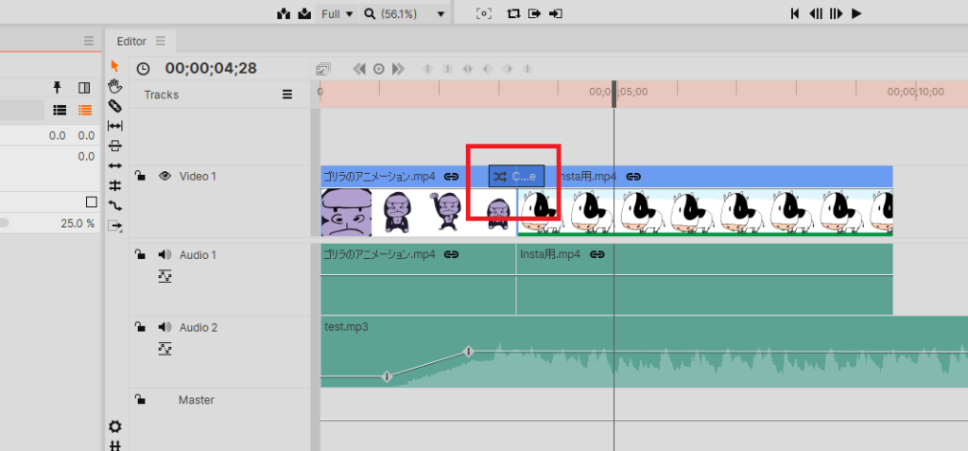
Task: Hide the Video 1 track
Action: [x=164, y=176]
